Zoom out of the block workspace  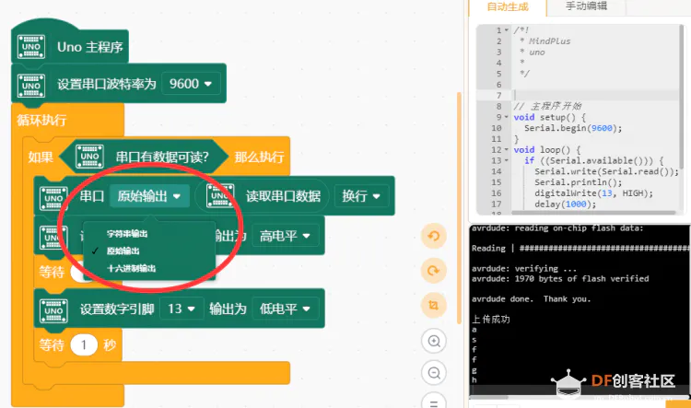tap(434, 373)
